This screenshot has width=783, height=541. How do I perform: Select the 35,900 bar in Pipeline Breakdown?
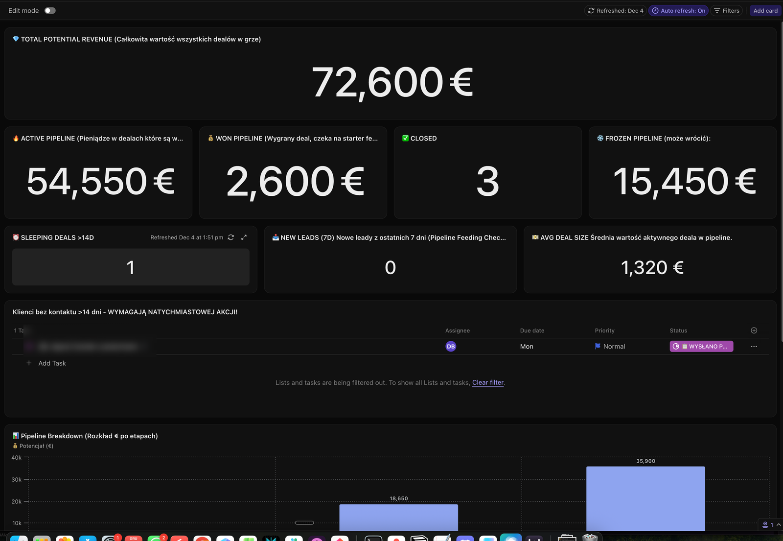[645, 498]
